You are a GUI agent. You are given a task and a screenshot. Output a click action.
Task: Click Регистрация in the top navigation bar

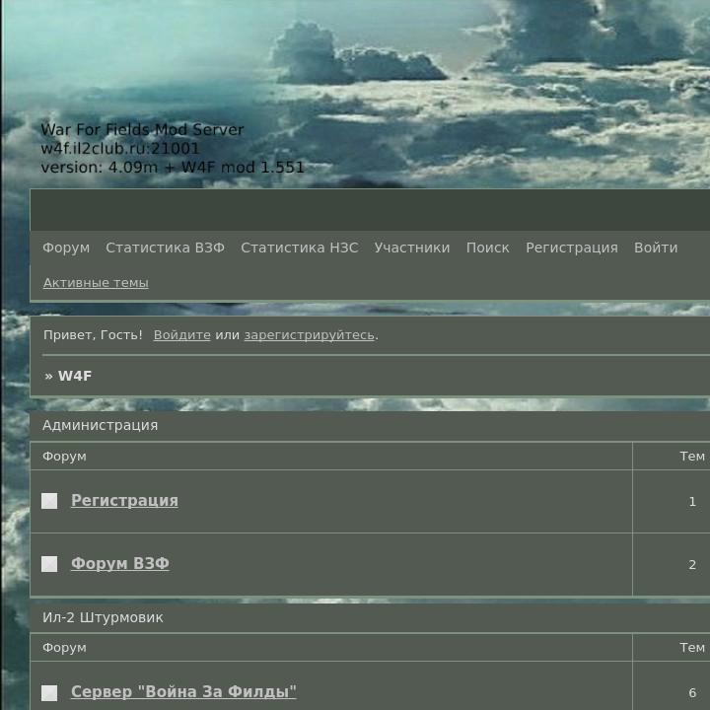click(x=571, y=248)
